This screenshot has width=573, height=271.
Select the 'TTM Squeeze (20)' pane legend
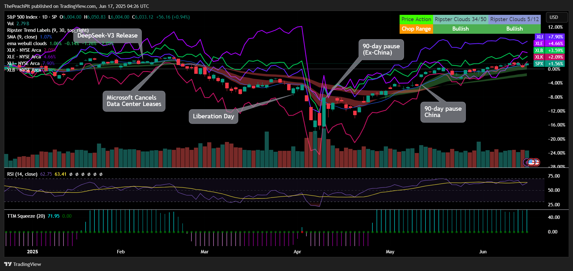tap(26, 216)
